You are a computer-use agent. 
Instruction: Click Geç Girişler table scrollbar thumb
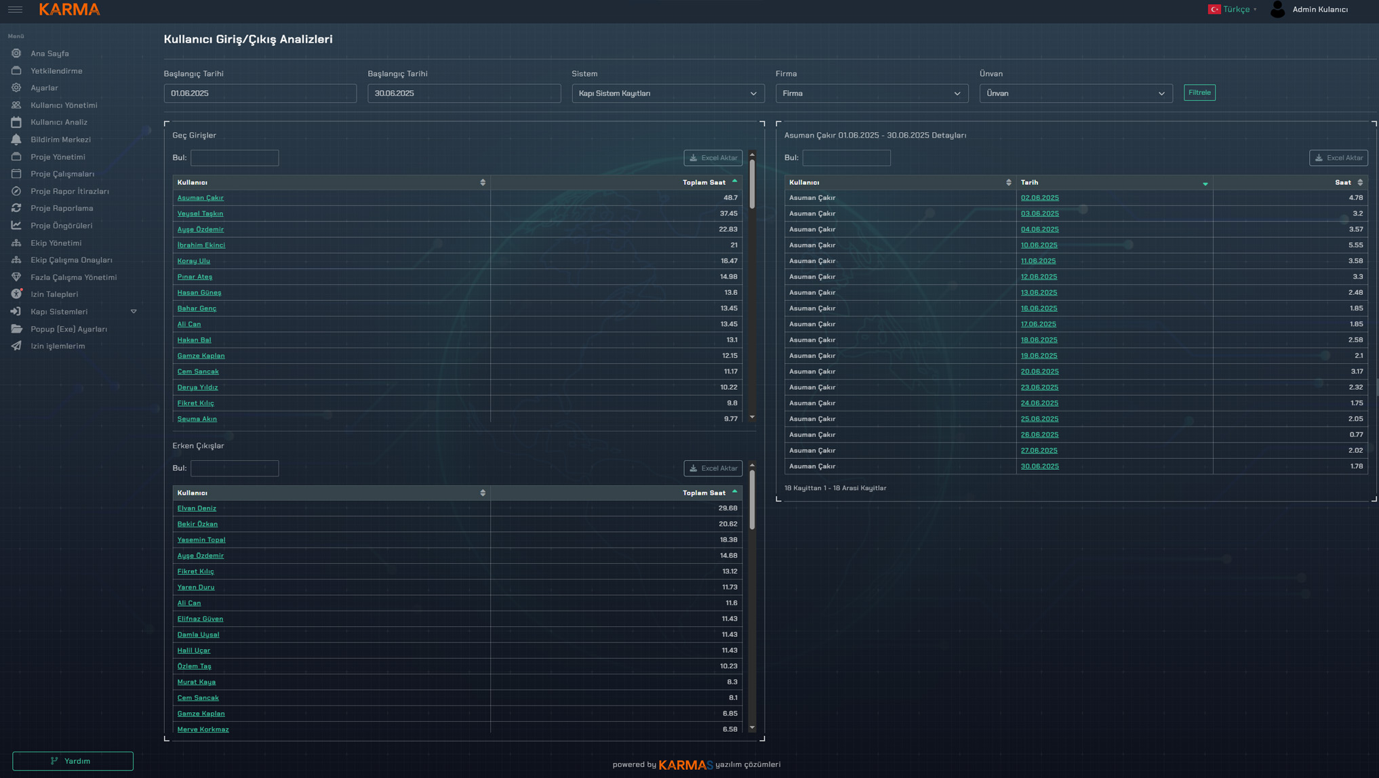(752, 183)
